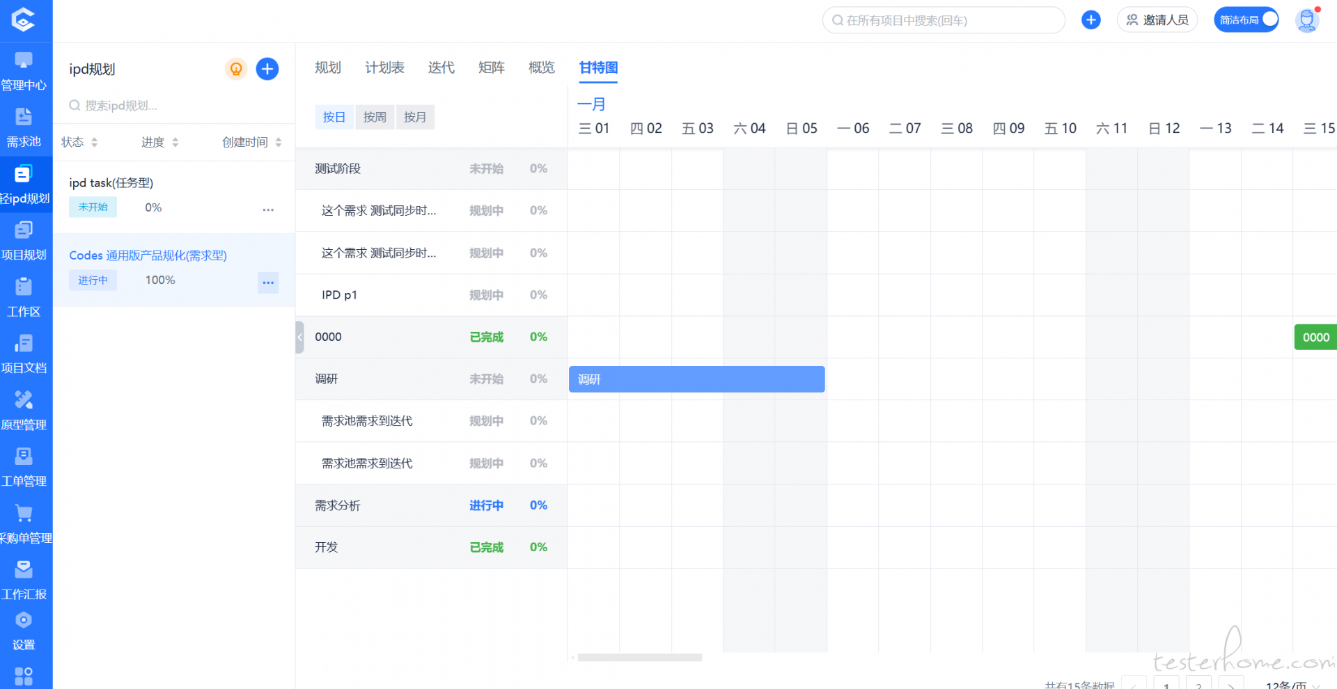Screen dimensions: 1337x689
Task: Open the user avatar in top right
Action: tap(1307, 20)
